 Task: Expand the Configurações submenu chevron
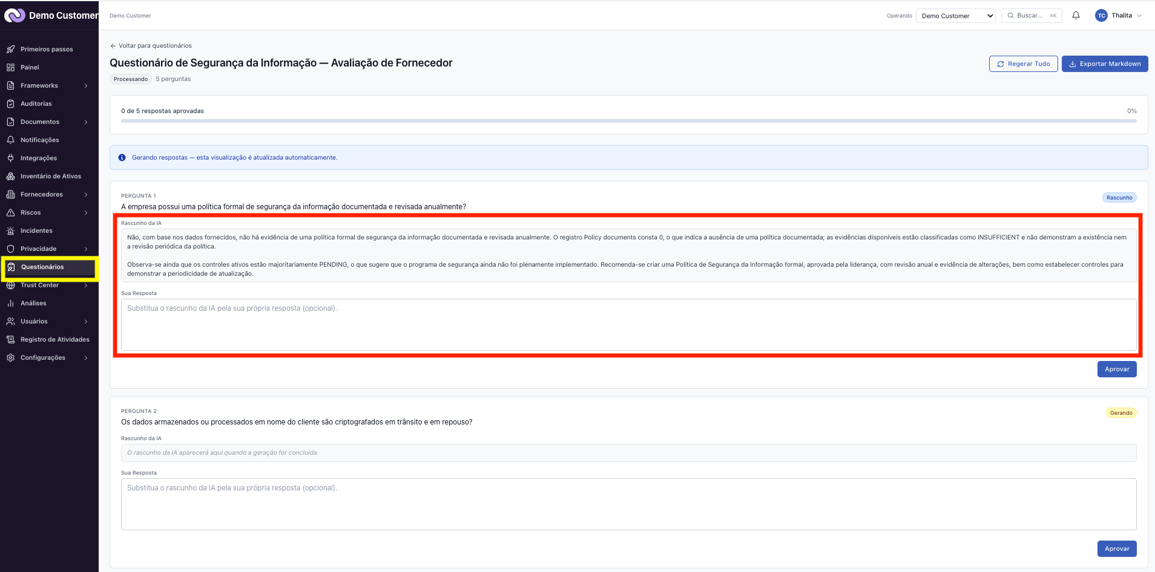coord(86,358)
